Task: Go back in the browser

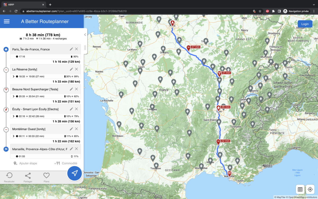Action: click(4, 11)
